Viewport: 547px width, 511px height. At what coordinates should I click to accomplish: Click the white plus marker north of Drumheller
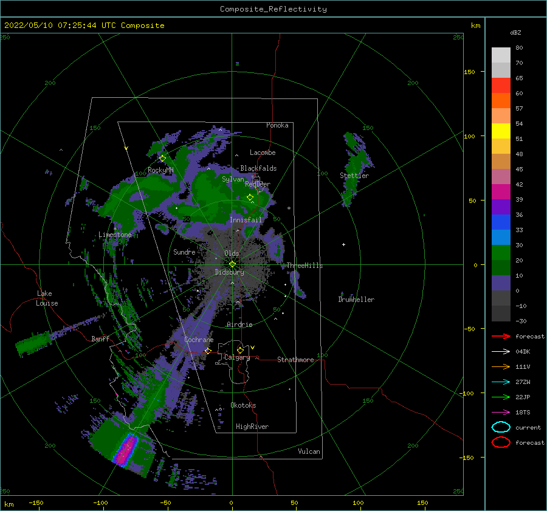[x=343, y=244]
